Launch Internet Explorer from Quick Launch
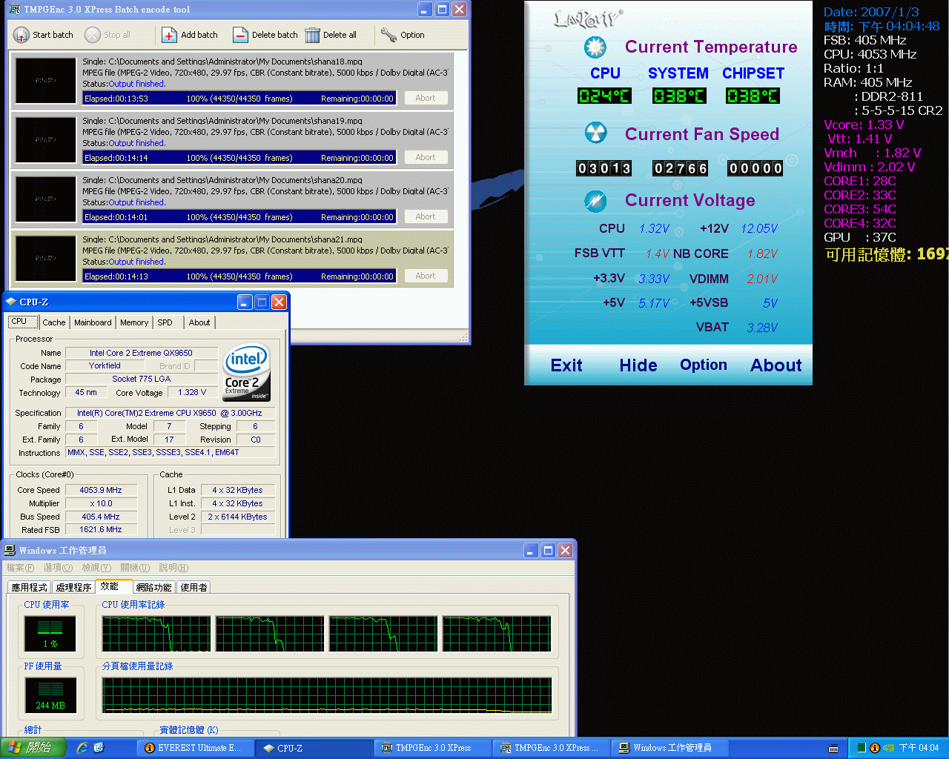This screenshot has height=759, width=949. pyautogui.click(x=82, y=748)
